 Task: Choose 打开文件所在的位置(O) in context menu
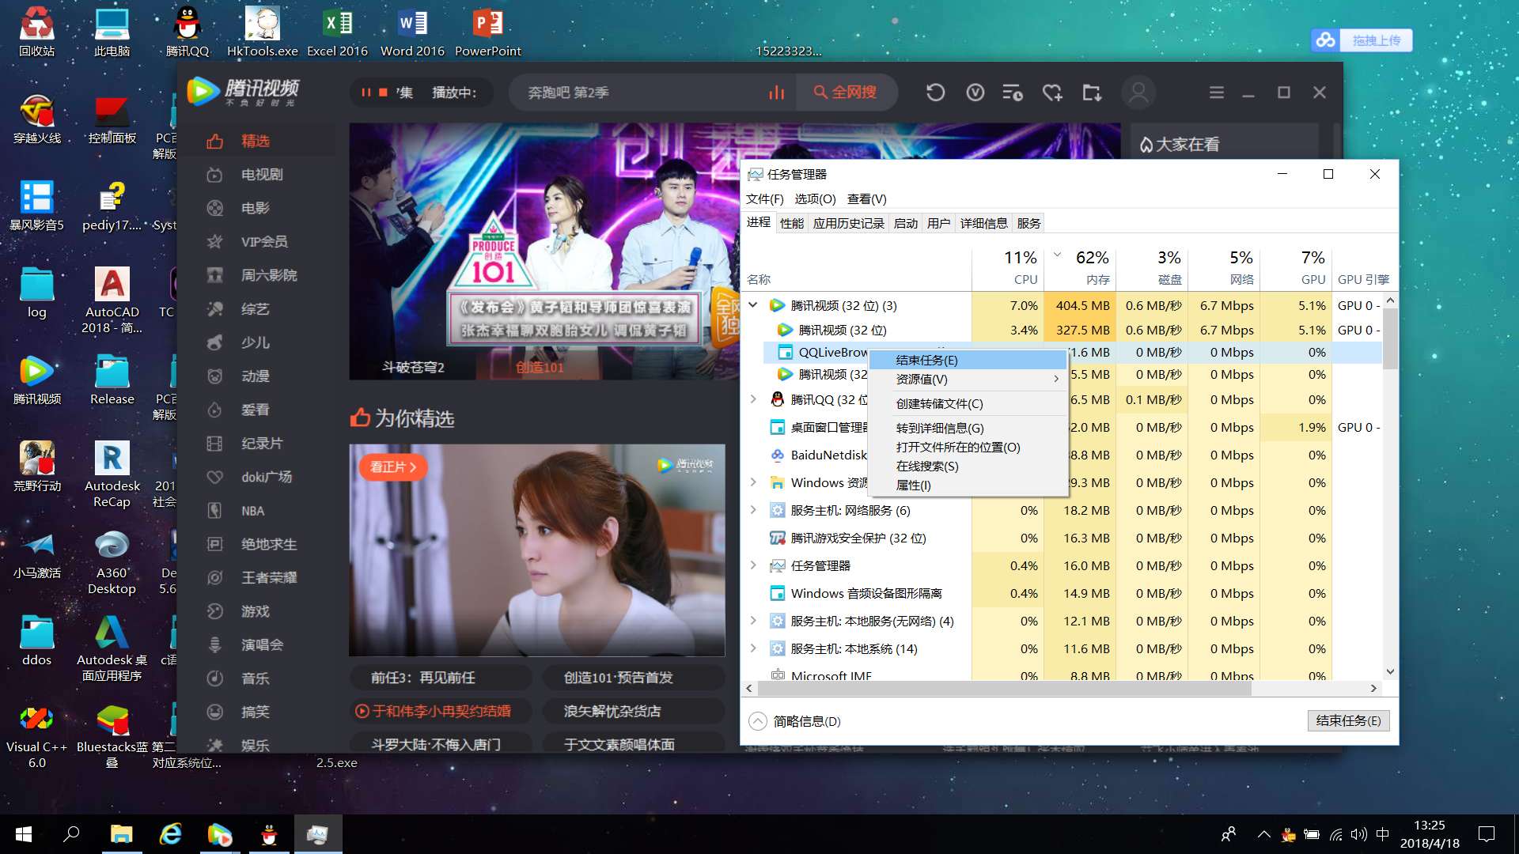click(968, 447)
